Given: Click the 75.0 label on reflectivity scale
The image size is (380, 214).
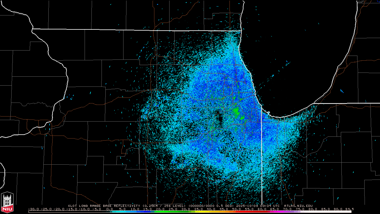Looking at the screenshot, I should (300, 209).
